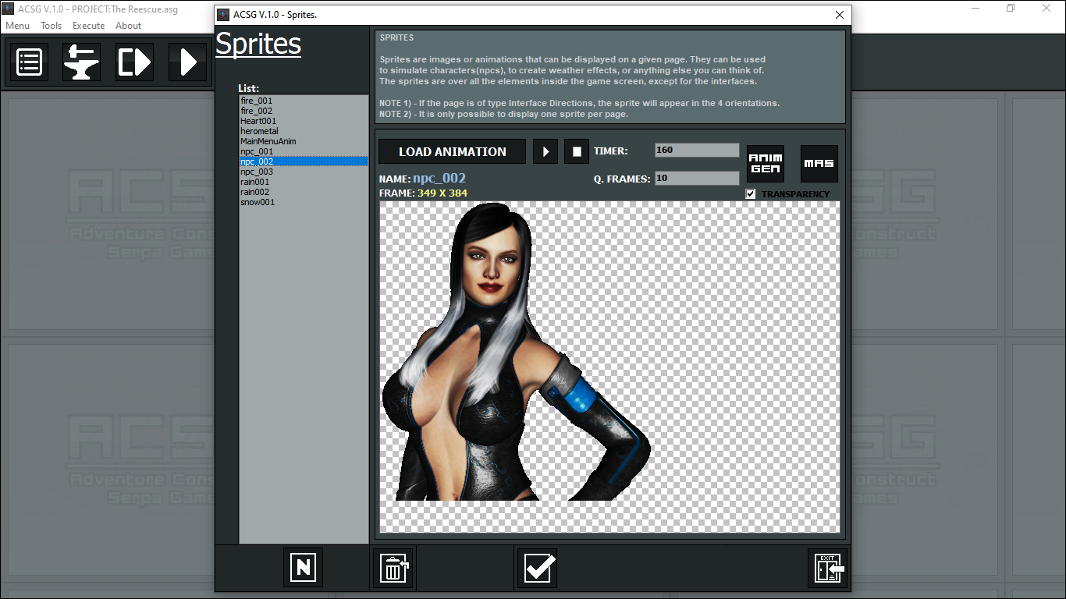Create new sprite with N icon
This screenshot has width=1066, height=599.
(x=303, y=567)
